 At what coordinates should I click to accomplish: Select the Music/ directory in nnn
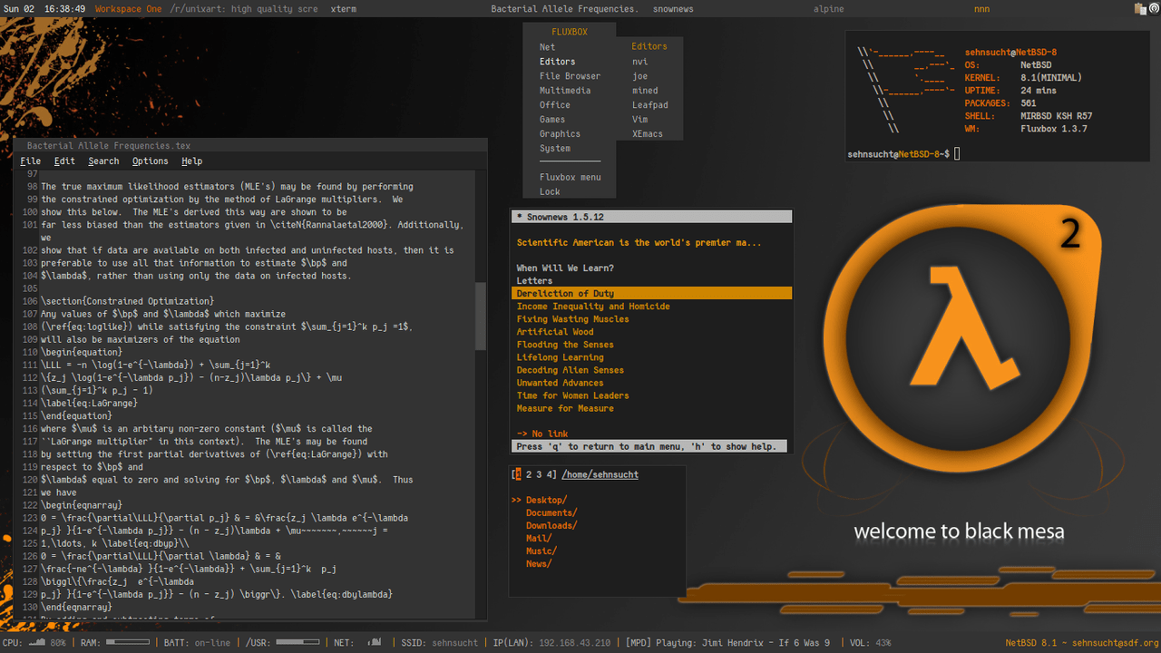coord(541,551)
